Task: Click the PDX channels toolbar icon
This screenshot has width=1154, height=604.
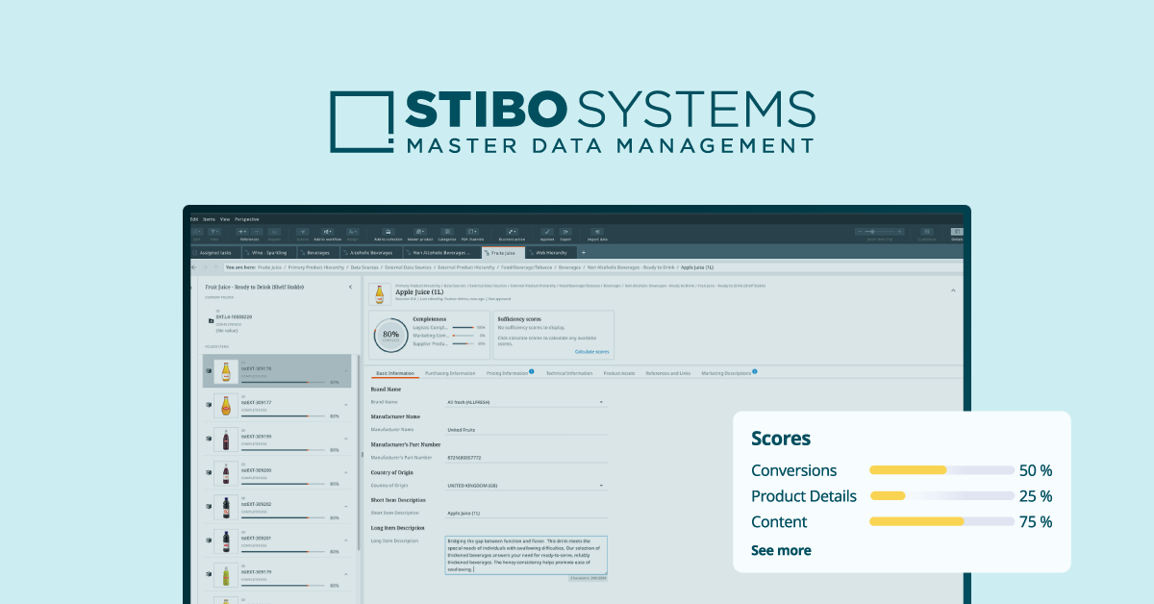Action: [472, 232]
